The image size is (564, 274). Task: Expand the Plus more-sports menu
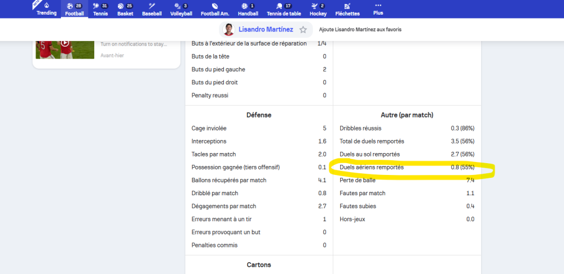click(378, 9)
